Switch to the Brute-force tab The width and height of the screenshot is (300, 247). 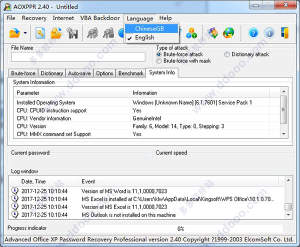click(23, 73)
